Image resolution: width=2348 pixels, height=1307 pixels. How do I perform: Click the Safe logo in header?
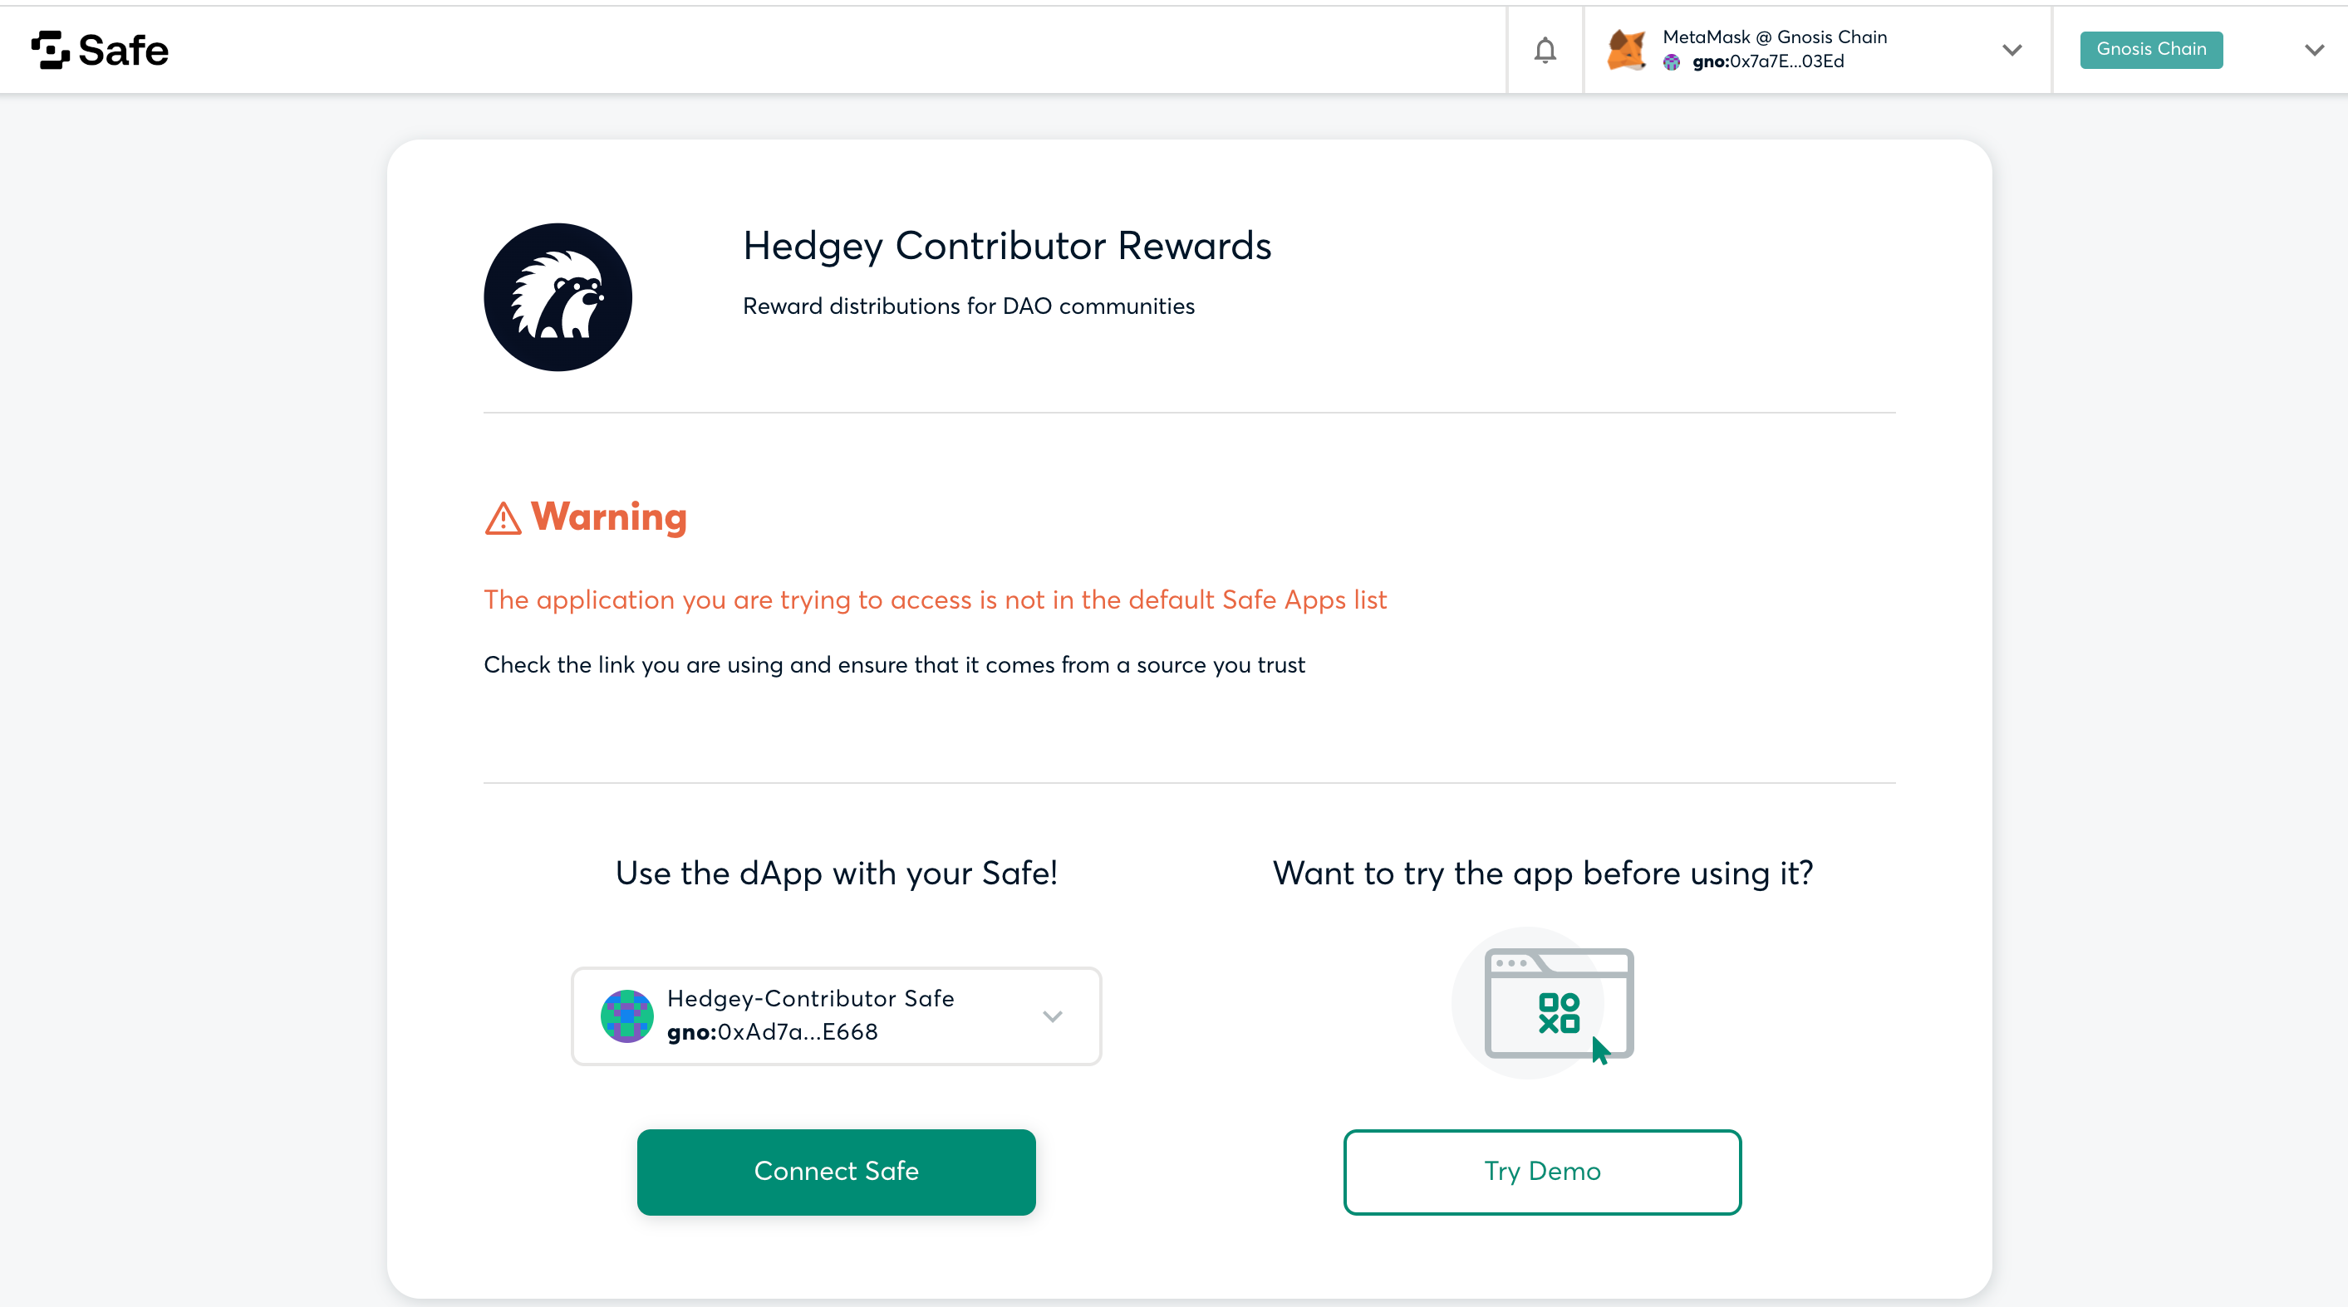pos(101,50)
